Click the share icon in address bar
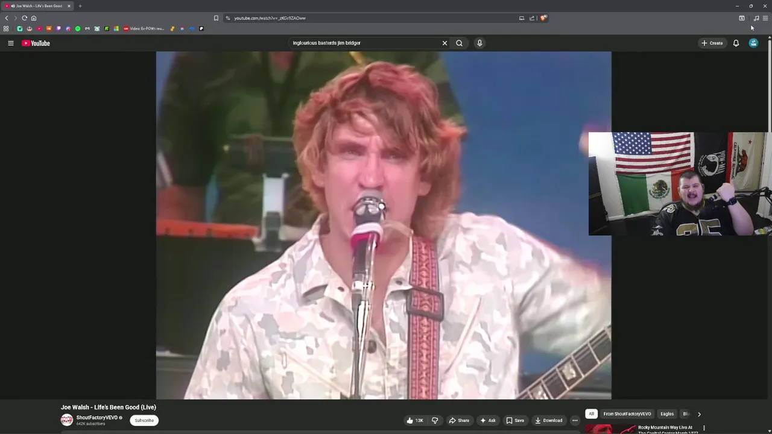This screenshot has width=772, height=434. (532, 18)
